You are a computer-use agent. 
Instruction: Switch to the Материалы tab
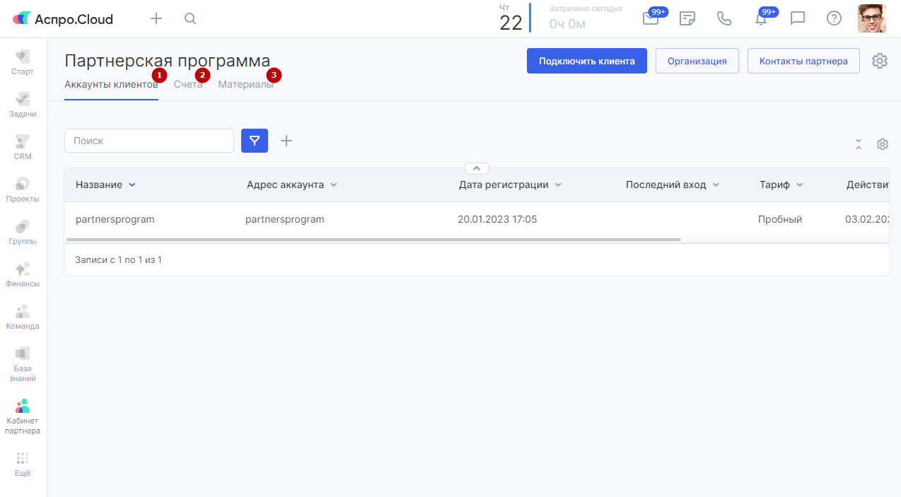click(245, 84)
